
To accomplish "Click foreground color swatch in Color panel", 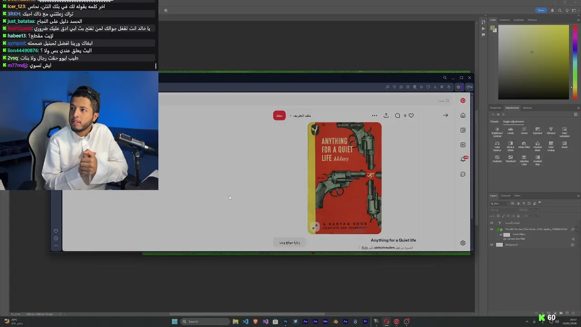I will pyautogui.click(x=493, y=28).
